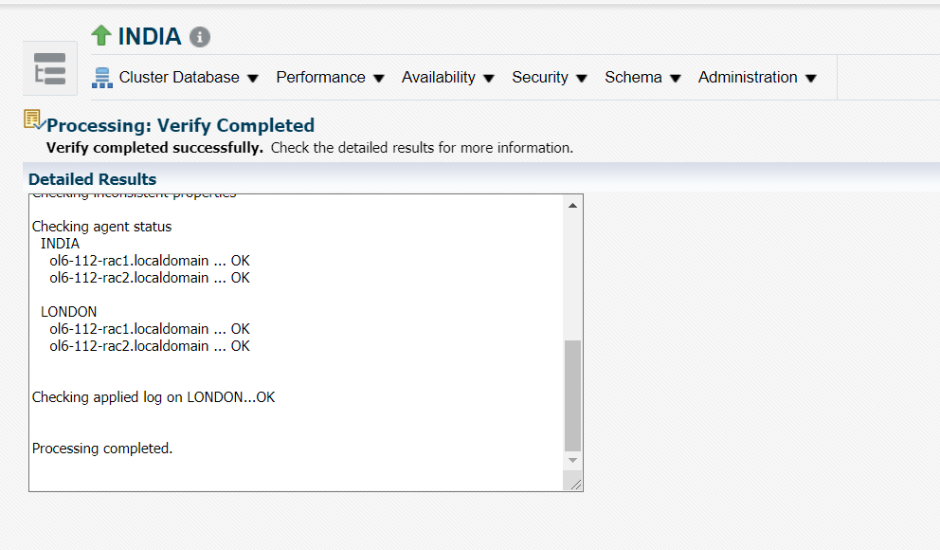Expand the Administration dropdown arrow
The image size is (940, 550).
click(811, 79)
